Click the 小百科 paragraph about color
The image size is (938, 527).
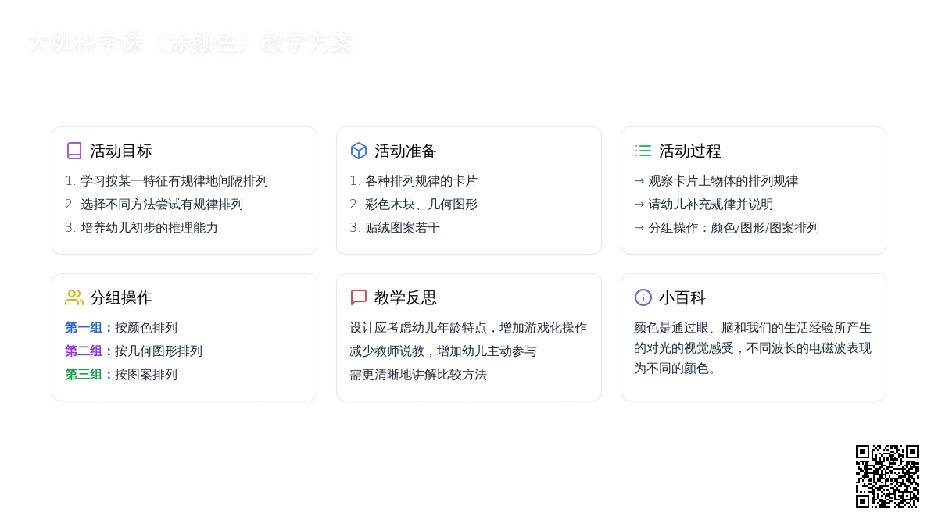(x=752, y=348)
